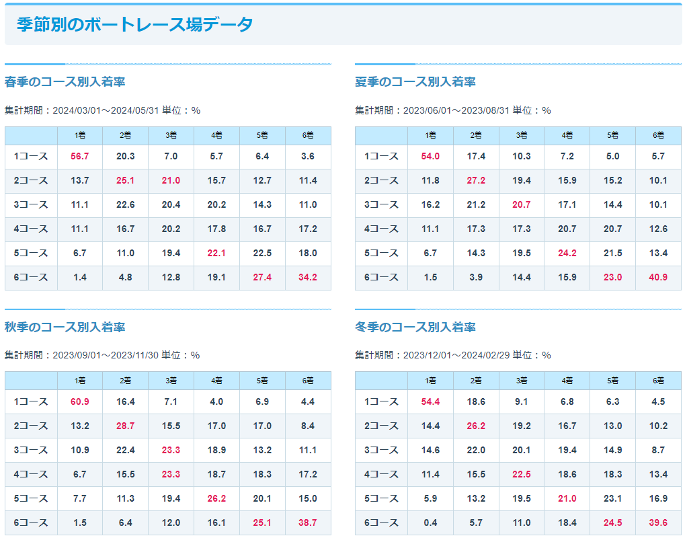Click the 春季のコース別入着率 section heading

(x=65, y=82)
